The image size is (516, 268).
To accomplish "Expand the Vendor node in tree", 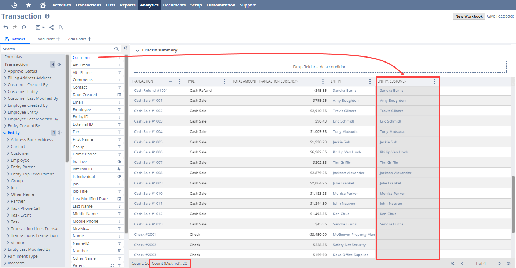I will 8,243.
